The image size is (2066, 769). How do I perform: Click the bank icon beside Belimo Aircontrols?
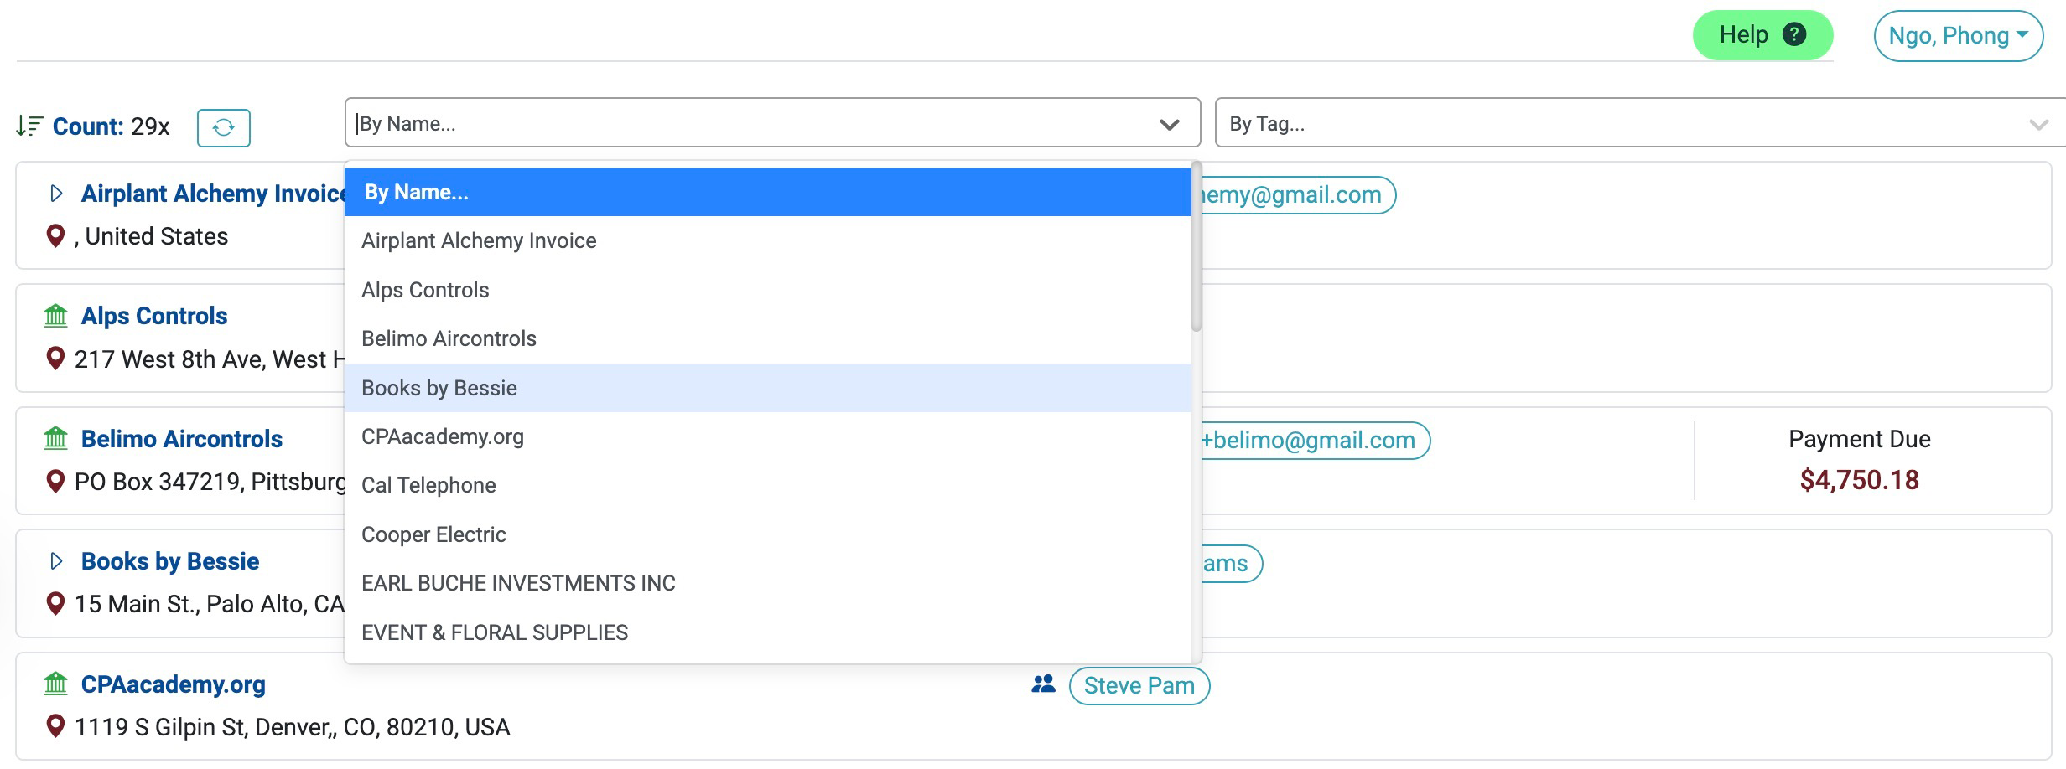[x=55, y=438]
